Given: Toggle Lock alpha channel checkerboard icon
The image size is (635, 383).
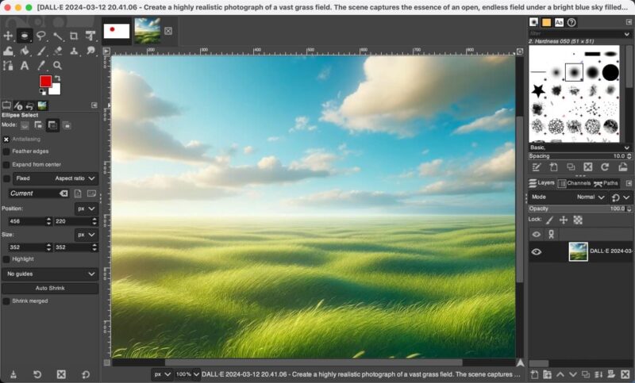Looking at the screenshot, I should tap(578, 220).
